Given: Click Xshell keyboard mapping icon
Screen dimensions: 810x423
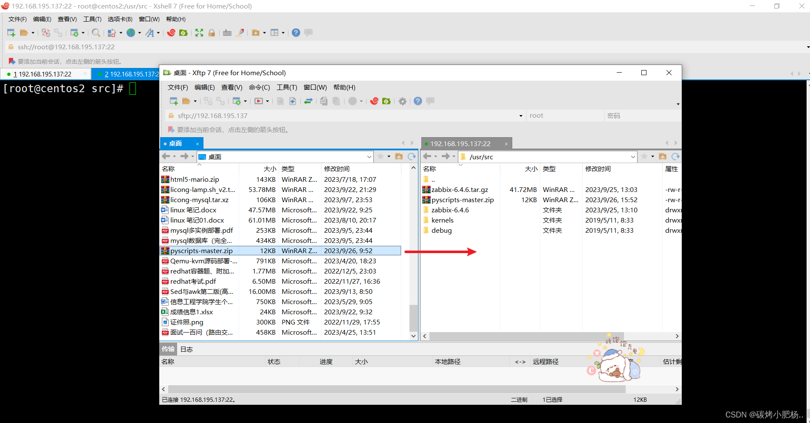Looking at the screenshot, I should (x=227, y=33).
